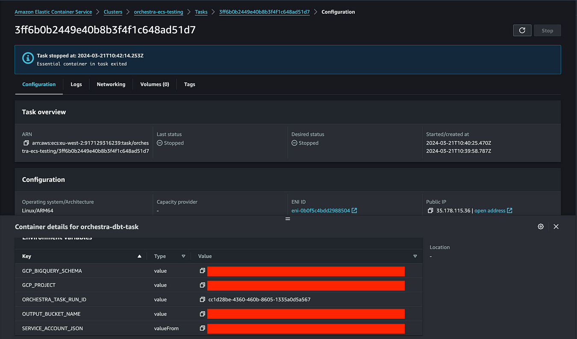Click the Last status Stopped indicator
The width and height of the screenshot is (577, 339).
click(170, 143)
